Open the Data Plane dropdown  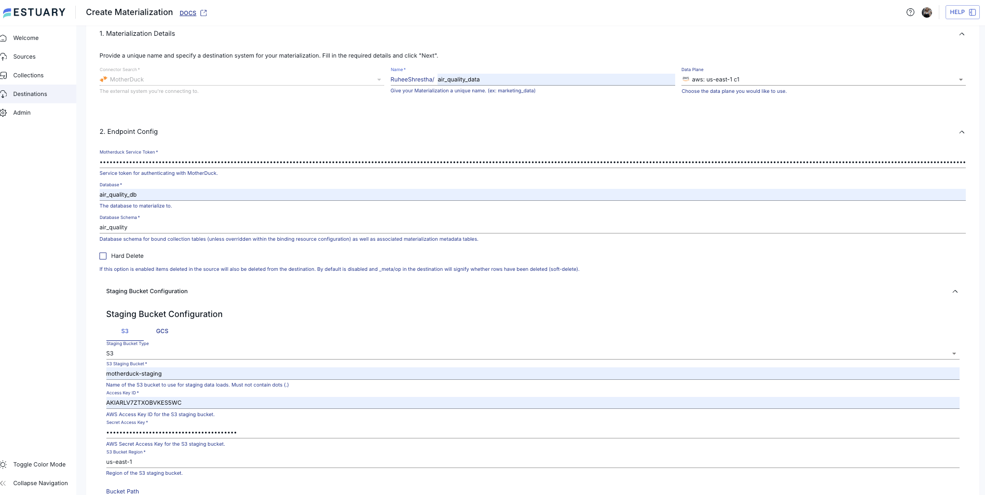(x=961, y=80)
